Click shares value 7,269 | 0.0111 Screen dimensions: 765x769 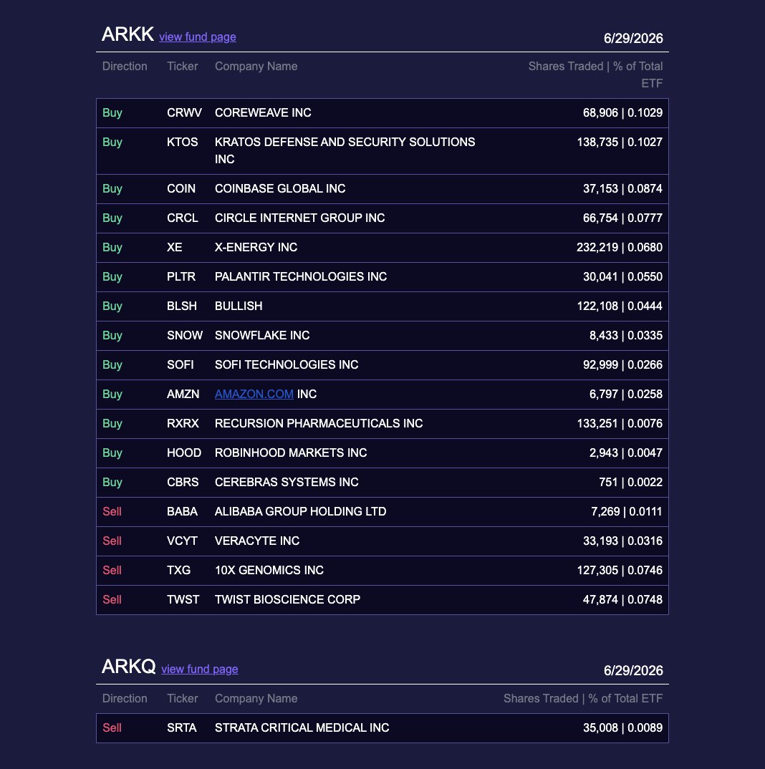pyautogui.click(x=627, y=512)
